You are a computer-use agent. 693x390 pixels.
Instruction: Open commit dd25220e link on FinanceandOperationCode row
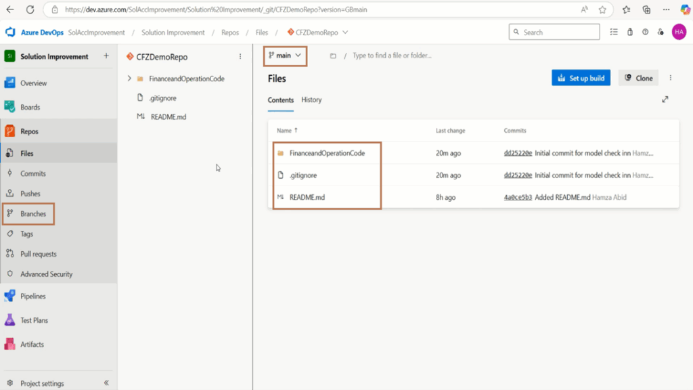click(518, 153)
